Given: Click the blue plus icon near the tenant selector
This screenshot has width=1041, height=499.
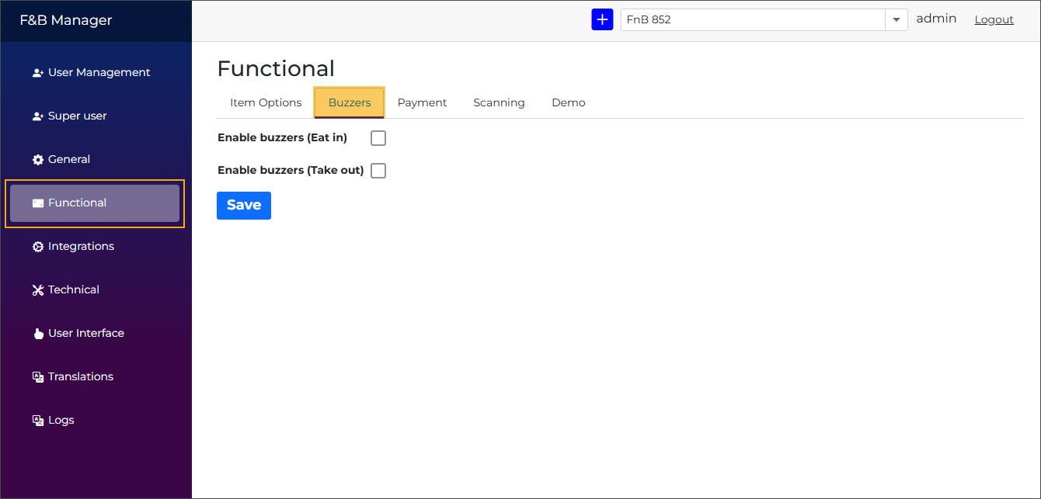Looking at the screenshot, I should 602,19.
